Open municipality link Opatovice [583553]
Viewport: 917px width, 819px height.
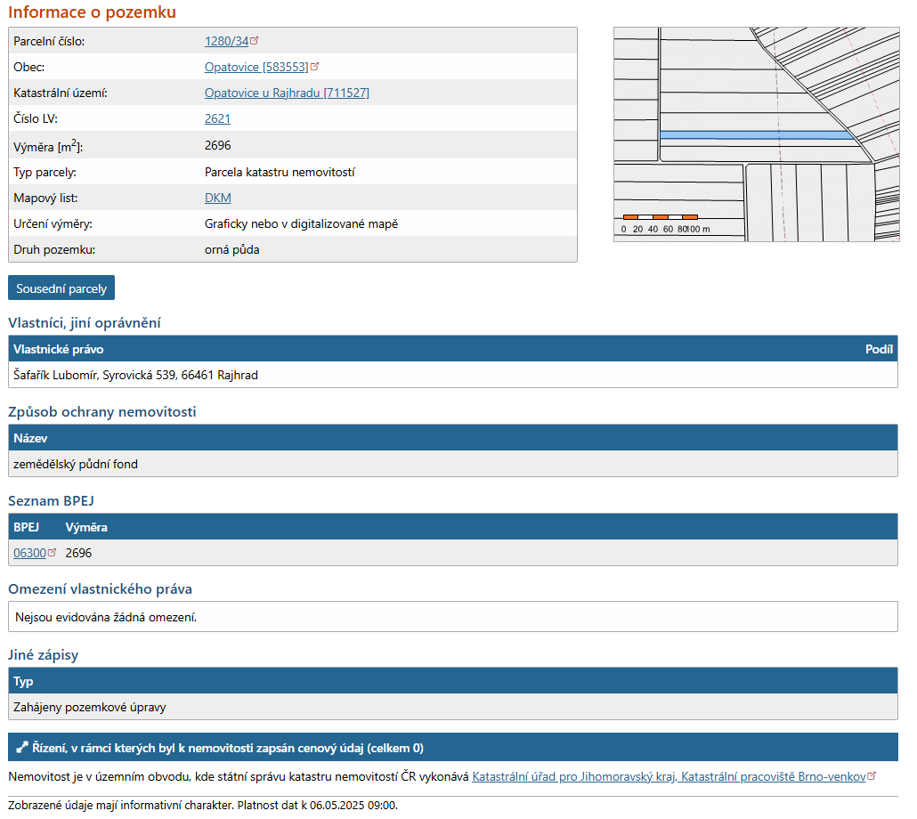(256, 68)
